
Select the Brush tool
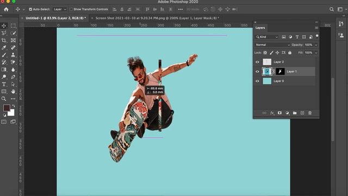coord(4,55)
